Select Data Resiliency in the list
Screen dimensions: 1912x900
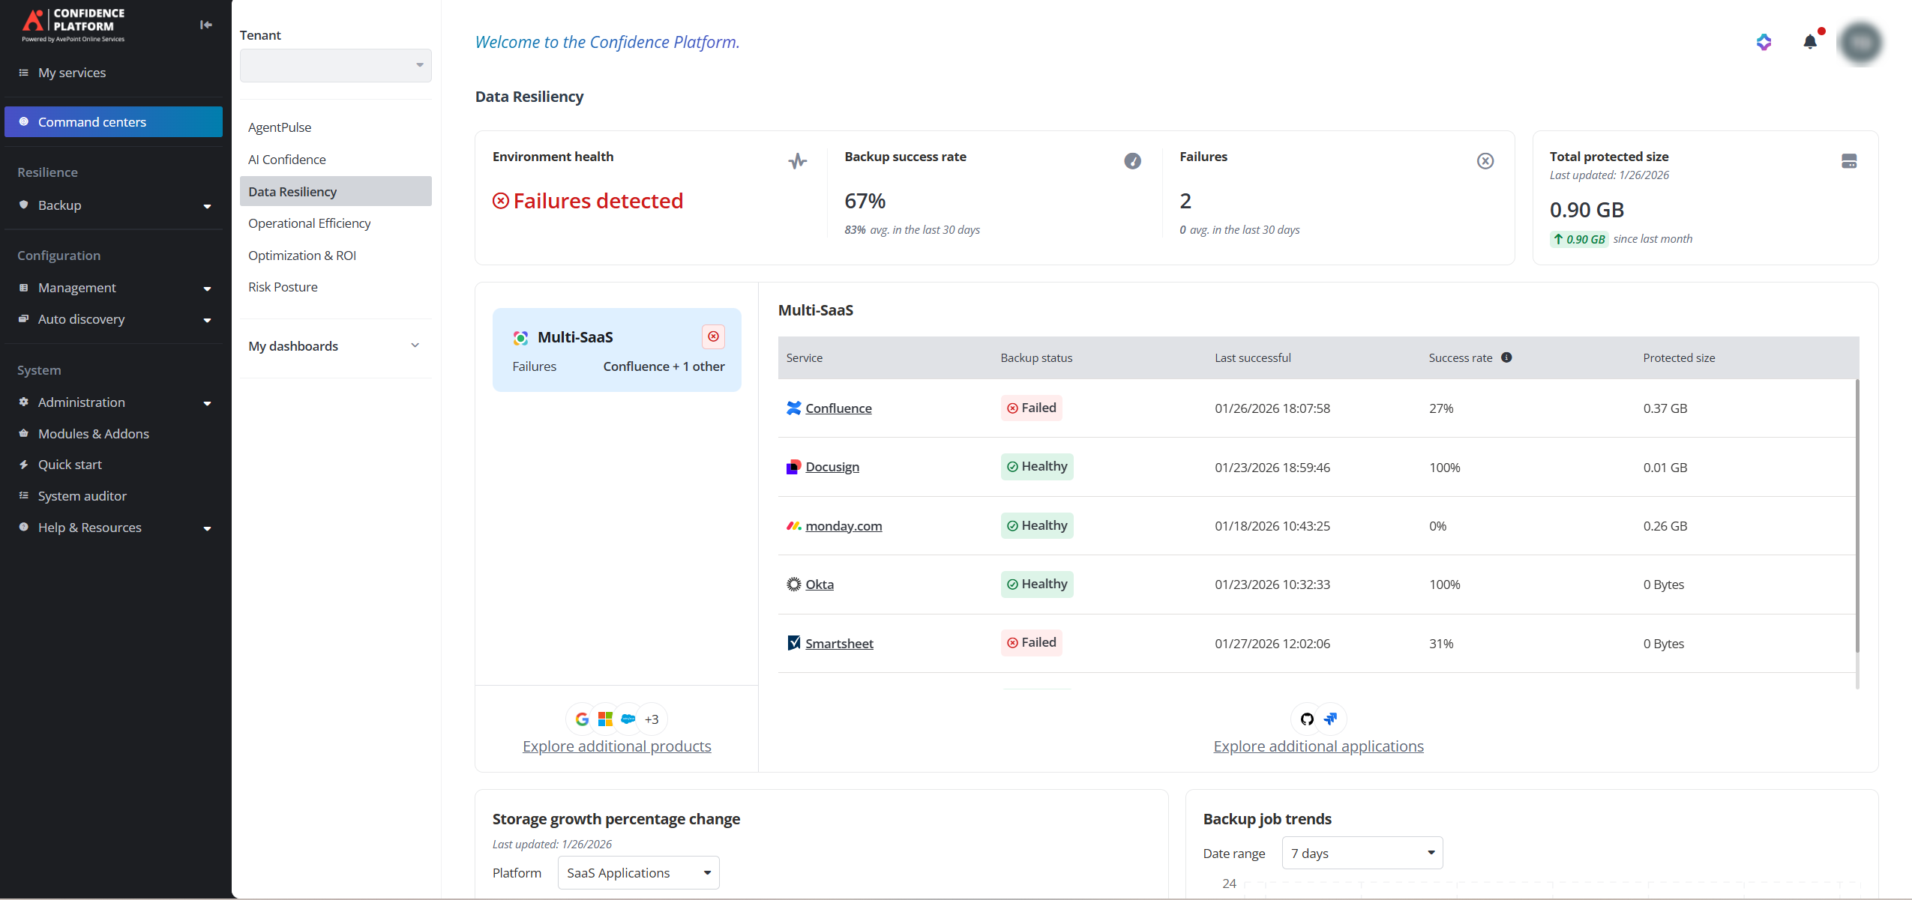pyautogui.click(x=335, y=192)
